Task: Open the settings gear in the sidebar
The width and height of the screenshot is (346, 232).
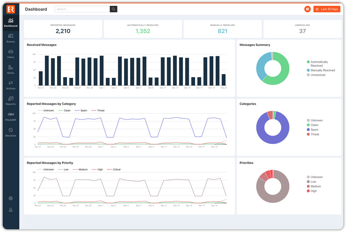Action: [10, 198]
